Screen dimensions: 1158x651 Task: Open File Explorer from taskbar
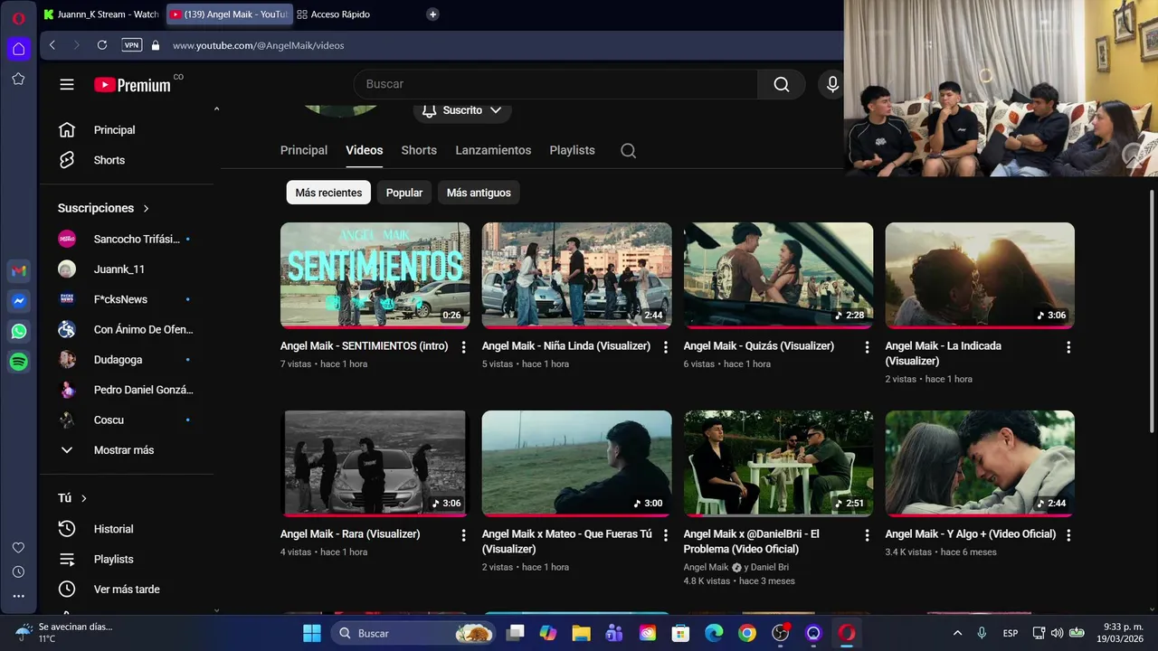[x=581, y=633]
